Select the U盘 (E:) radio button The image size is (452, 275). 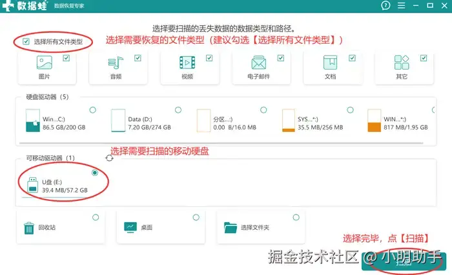pyautogui.click(x=95, y=173)
